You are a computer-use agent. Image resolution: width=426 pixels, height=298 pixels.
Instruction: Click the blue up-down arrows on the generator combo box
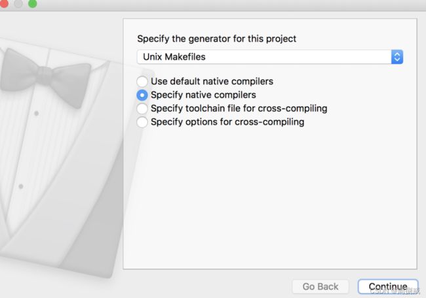pyautogui.click(x=397, y=57)
